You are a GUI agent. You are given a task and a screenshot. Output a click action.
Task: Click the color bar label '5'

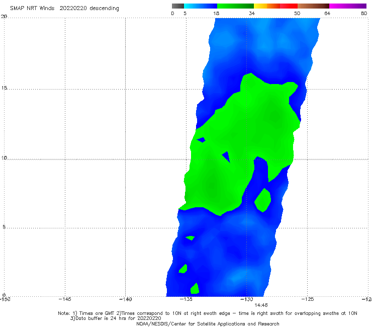(185, 14)
